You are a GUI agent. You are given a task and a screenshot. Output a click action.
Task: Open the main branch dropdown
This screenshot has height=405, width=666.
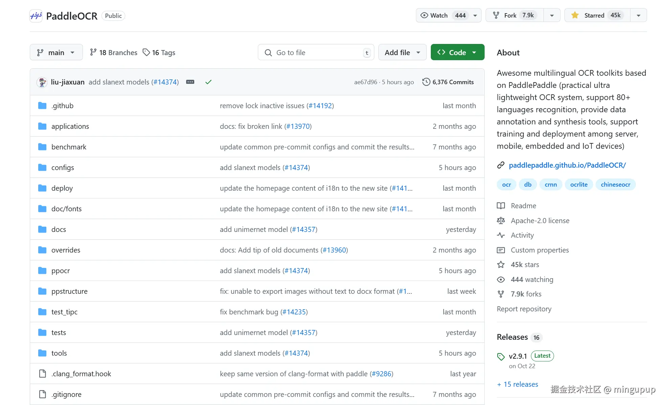56,53
